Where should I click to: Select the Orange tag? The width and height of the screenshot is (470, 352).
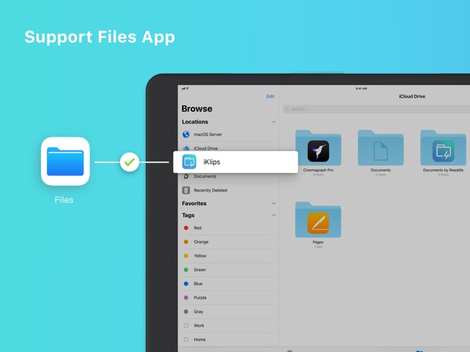point(228,242)
